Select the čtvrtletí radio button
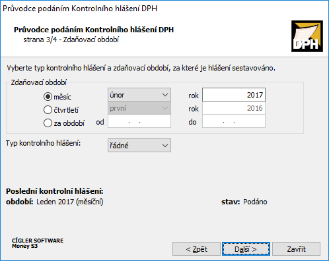The height and width of the screenshot is (261, 329). 48,110
